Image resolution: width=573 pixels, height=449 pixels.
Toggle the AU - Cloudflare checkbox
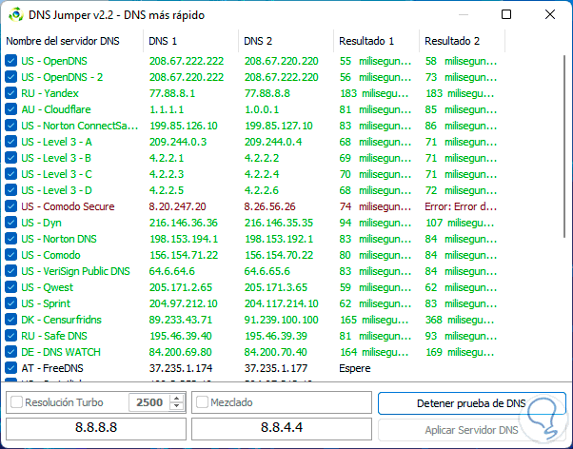11,109
